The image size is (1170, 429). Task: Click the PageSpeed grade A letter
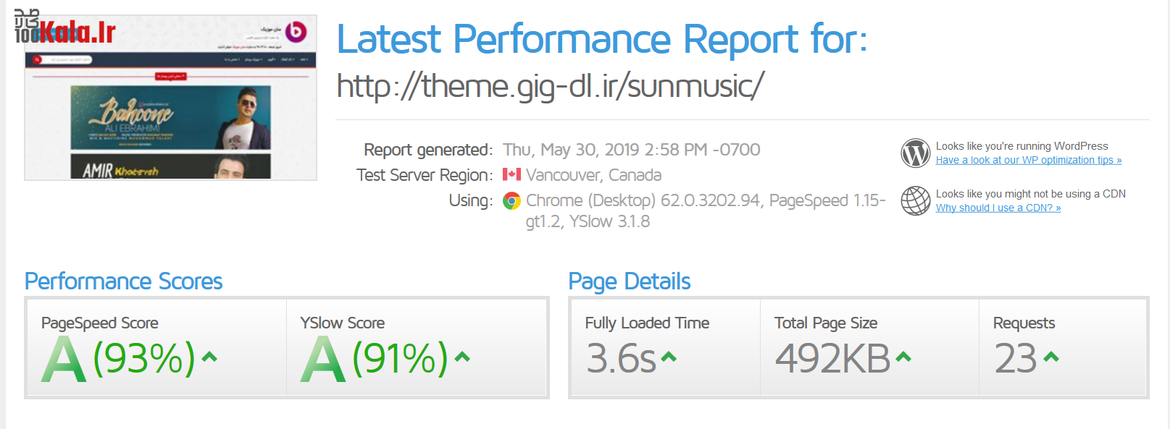(x=64, y=360)
